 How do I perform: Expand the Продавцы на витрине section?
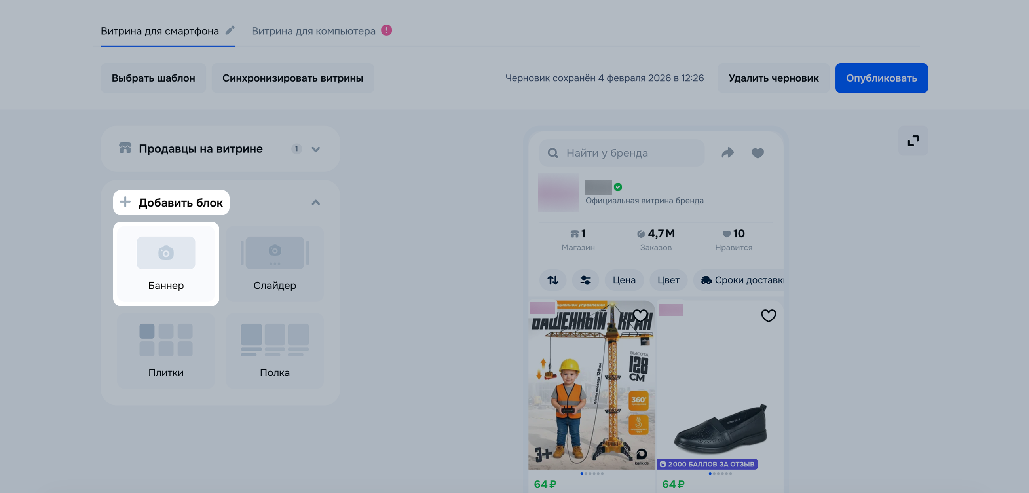point(315,149)
